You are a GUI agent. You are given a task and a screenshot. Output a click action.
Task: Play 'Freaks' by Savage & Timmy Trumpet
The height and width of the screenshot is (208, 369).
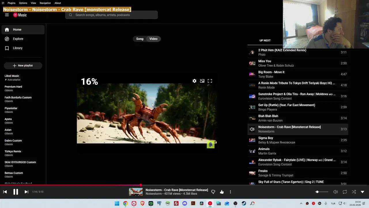click(x=298, y=173)
